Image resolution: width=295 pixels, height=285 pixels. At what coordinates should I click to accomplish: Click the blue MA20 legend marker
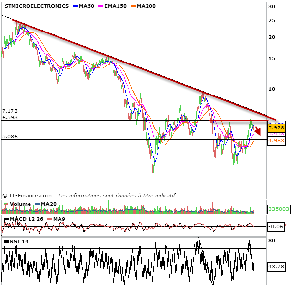pyautogui.click(x=37, y=204)
